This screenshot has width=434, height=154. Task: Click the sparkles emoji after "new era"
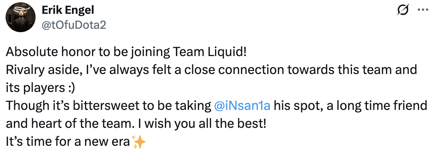pos(139,142)
